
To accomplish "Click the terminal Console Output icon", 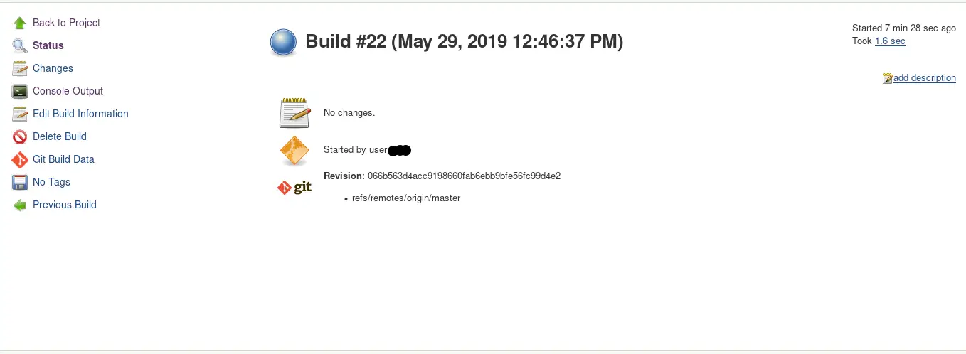I will tap(20, 91).
